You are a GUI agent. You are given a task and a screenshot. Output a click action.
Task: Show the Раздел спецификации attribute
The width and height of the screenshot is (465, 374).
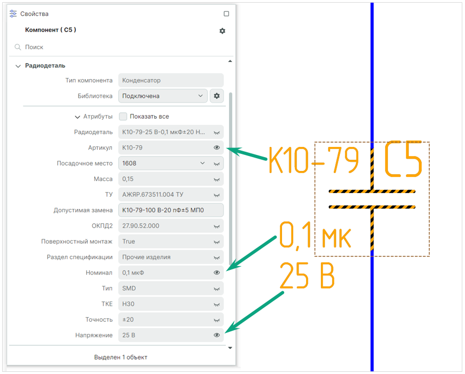[217, 258]
